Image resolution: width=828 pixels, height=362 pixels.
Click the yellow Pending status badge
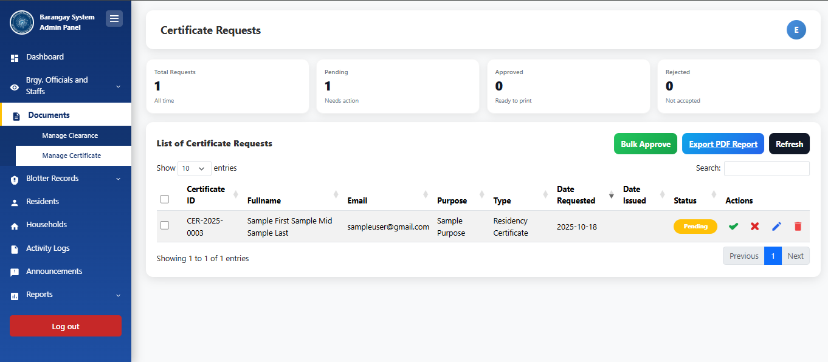click(695, 227)
